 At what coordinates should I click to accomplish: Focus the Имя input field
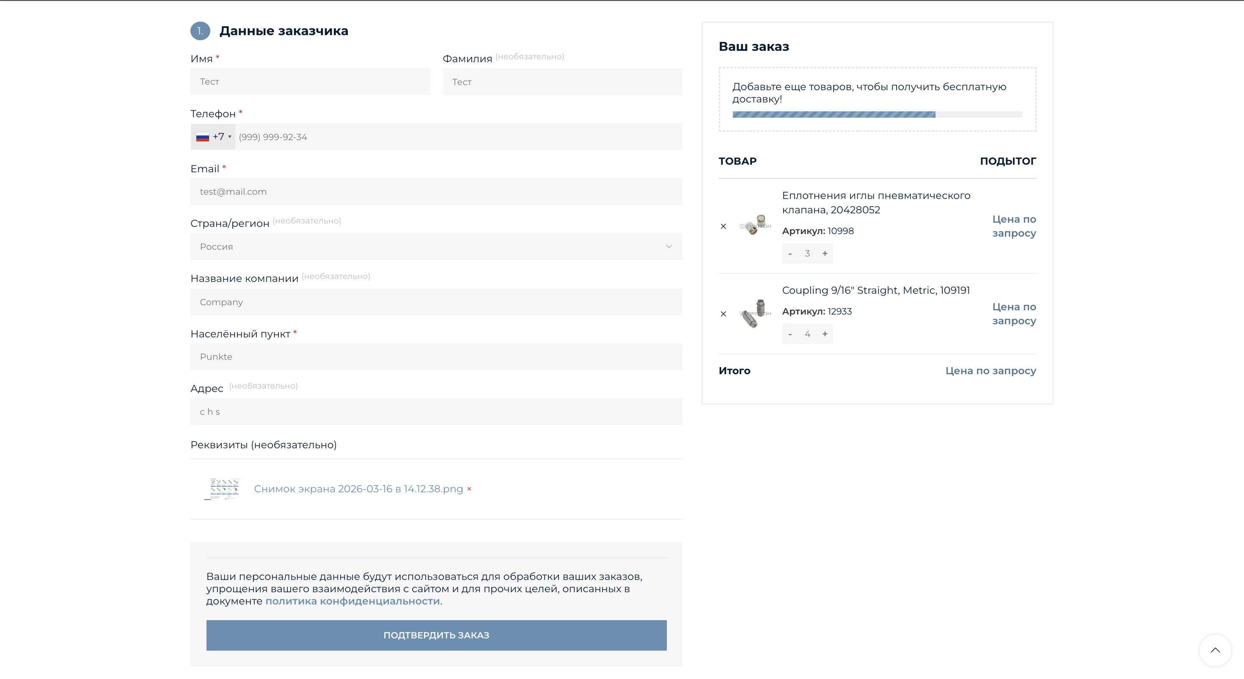pos(310,82)
